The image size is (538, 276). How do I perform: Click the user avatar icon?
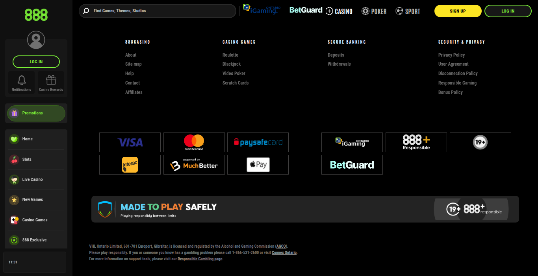click(x=36, y=40)
